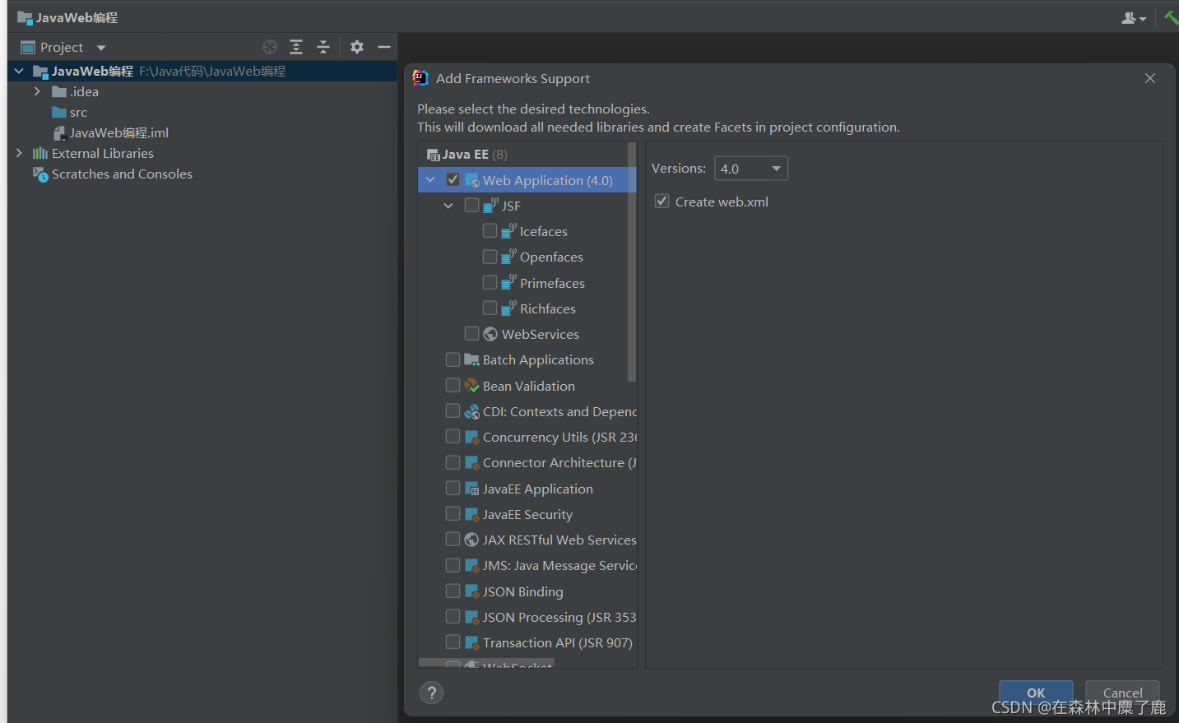The width and height of the screenshot is (1179, 723).
Task: Open the user account icon menu
Action: 1134,18
